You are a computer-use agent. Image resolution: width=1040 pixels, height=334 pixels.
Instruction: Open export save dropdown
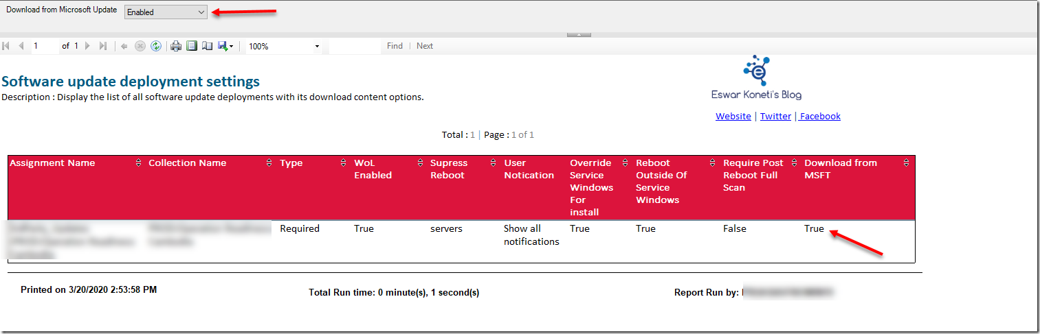(x=225, y=46)
